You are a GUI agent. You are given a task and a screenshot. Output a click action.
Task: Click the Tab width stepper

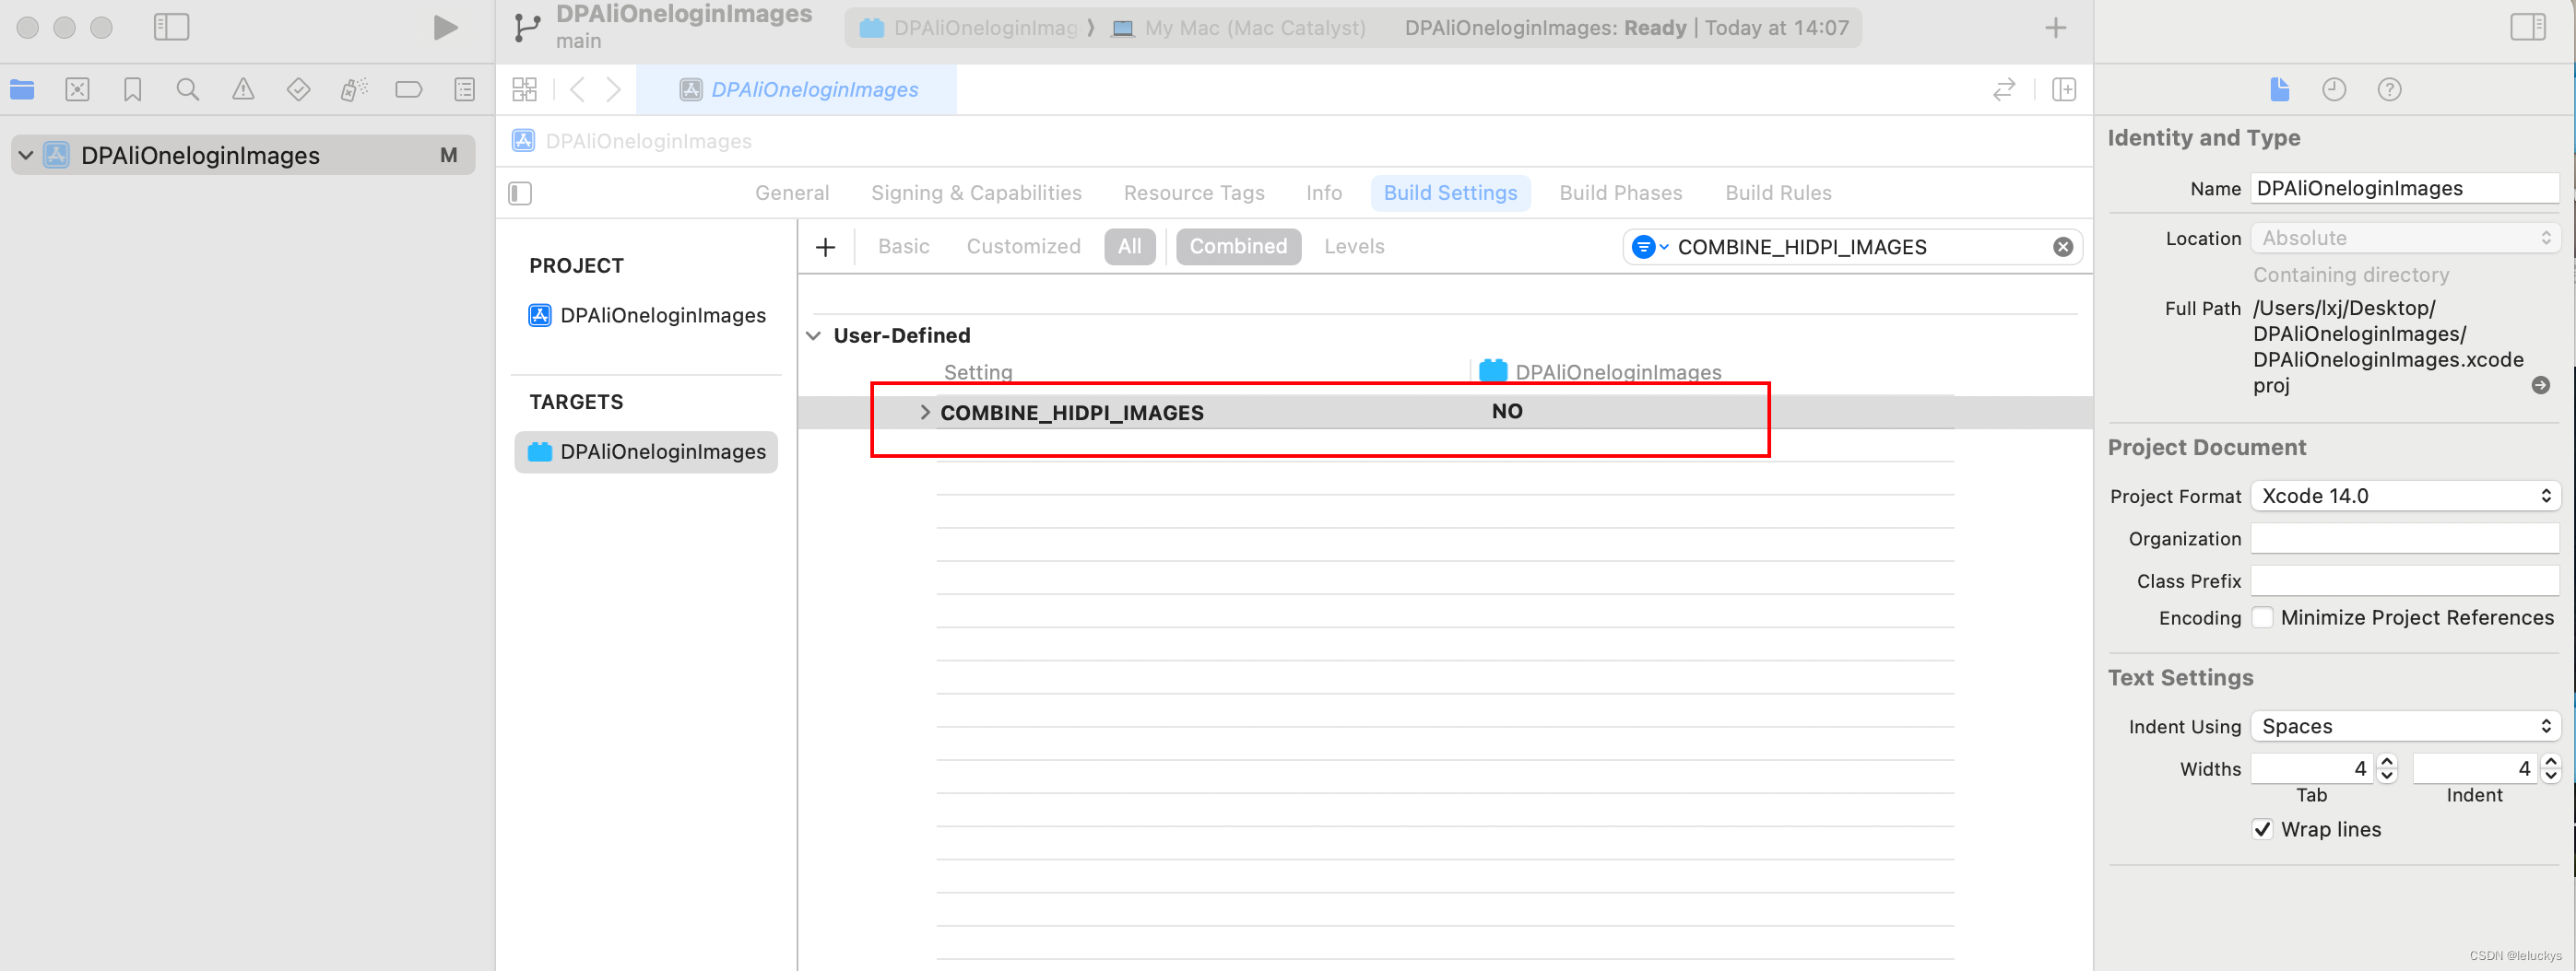click(2387, 768)
